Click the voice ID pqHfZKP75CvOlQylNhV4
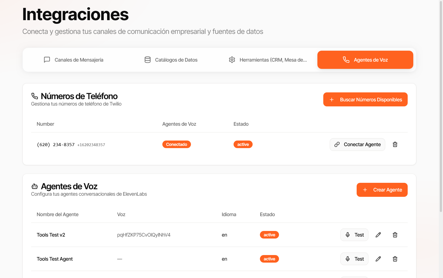 point(144,235)
